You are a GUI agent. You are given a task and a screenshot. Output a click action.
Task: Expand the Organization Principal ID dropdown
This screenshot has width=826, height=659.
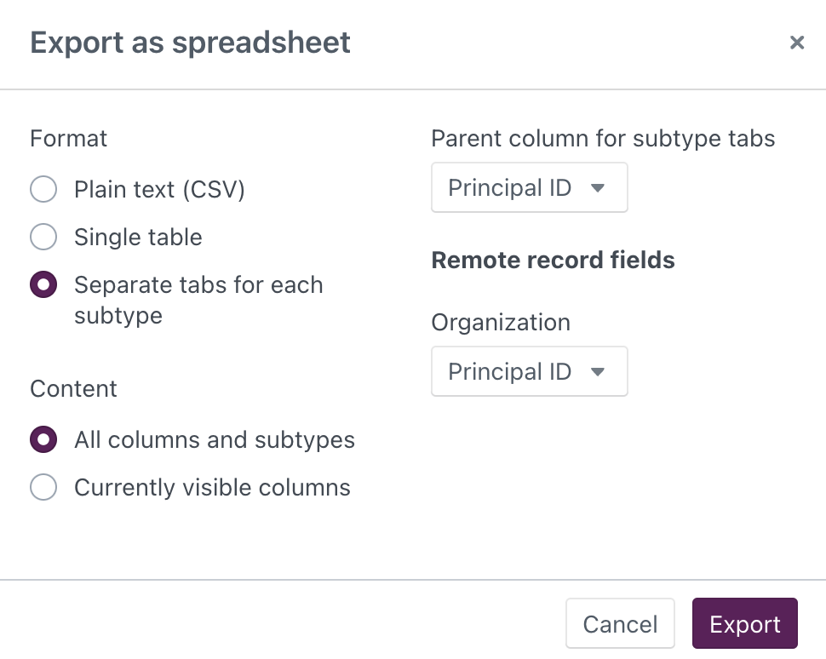[529, 372]
